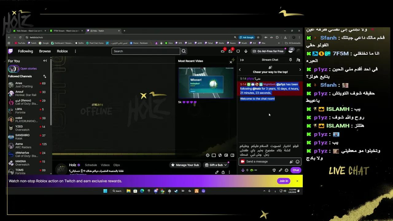Image resolution: width=393 pixels, height=221 pixels.
Task: Open the Twitch home logo
Action: click(x=10, y=51)
